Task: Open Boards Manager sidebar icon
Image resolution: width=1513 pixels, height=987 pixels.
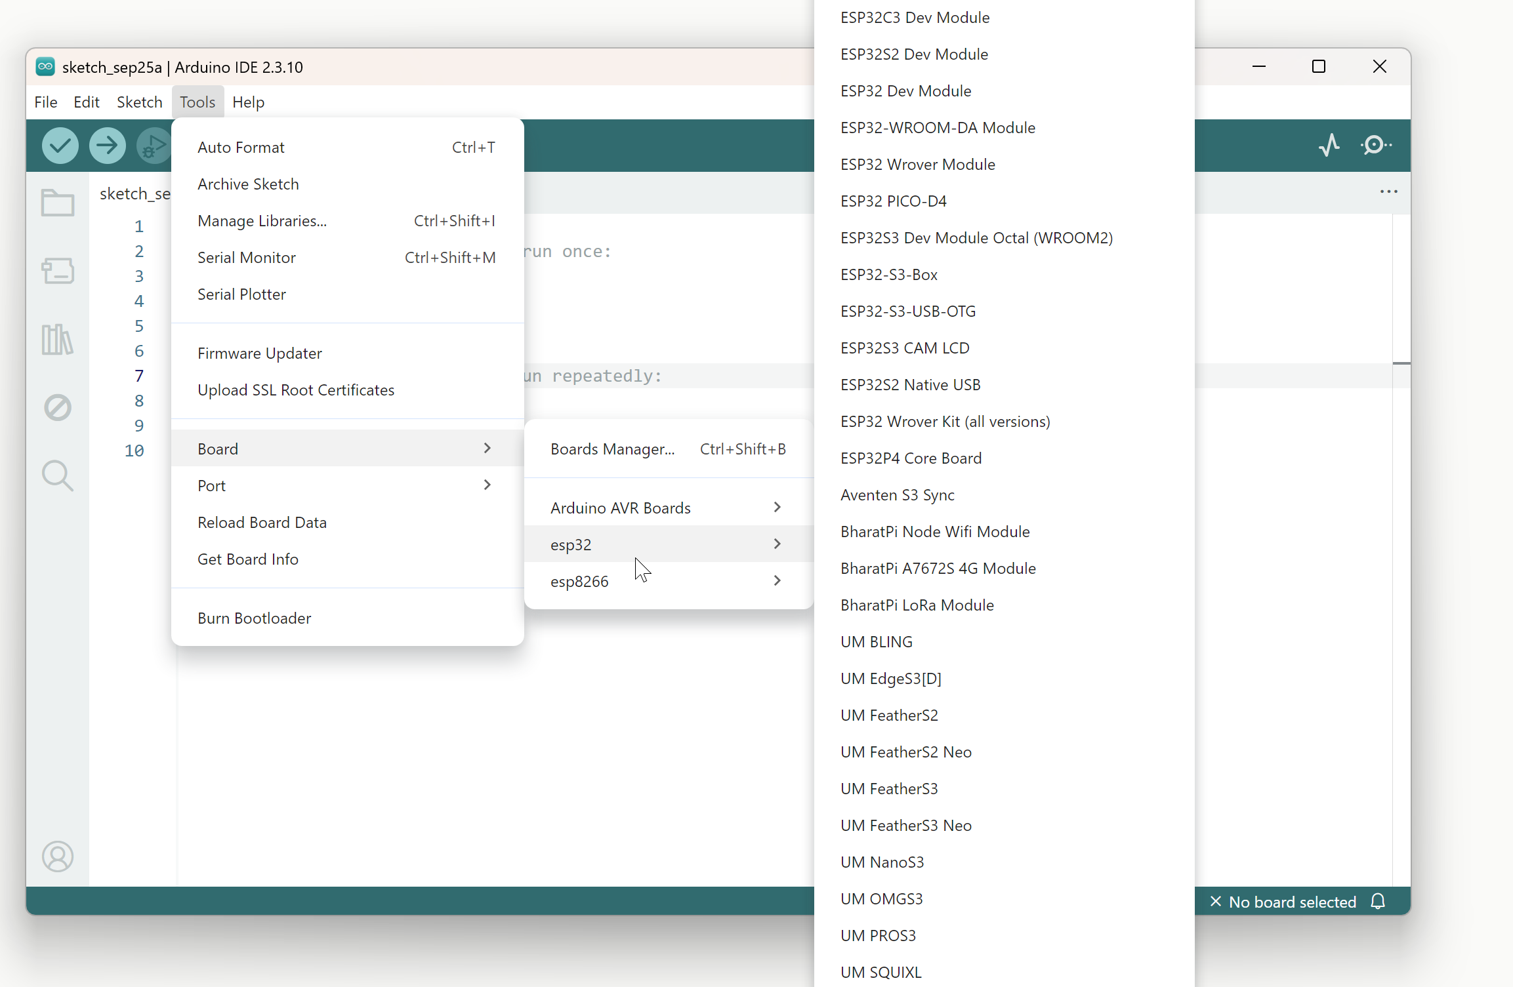Action: (58, 270)
